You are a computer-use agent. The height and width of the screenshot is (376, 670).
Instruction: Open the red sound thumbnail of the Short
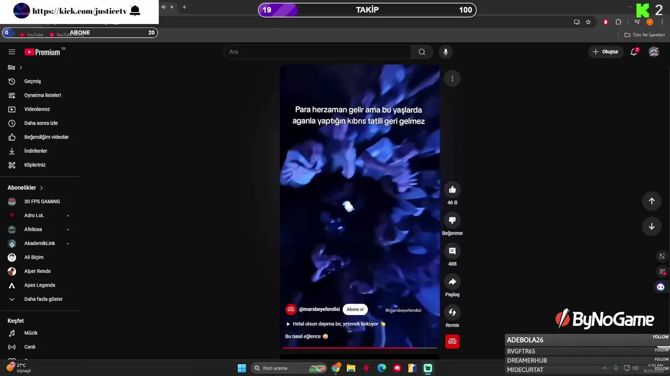coord(452,342)
